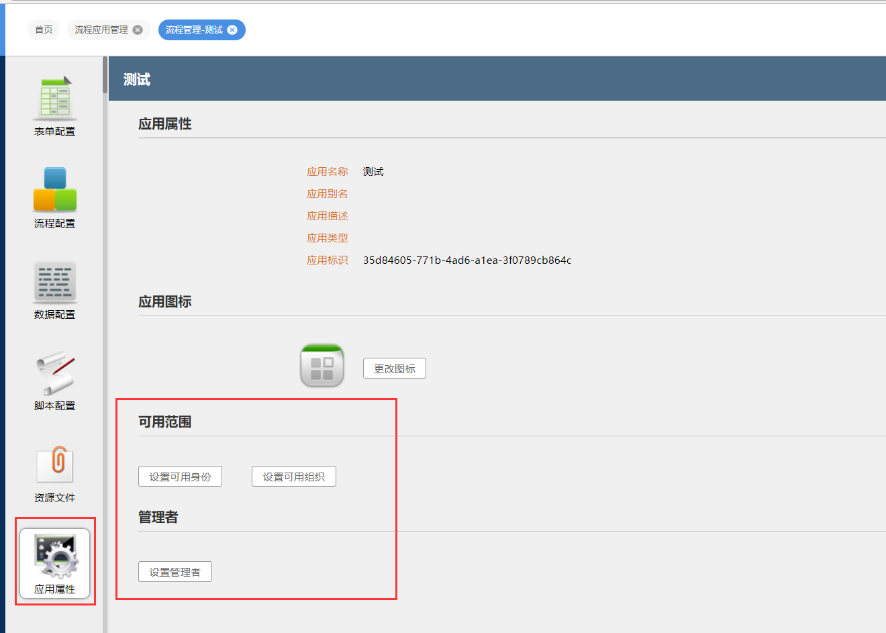Switch to the 首页 tab
This screenshot has height=633, width=886.
[44, 30]
